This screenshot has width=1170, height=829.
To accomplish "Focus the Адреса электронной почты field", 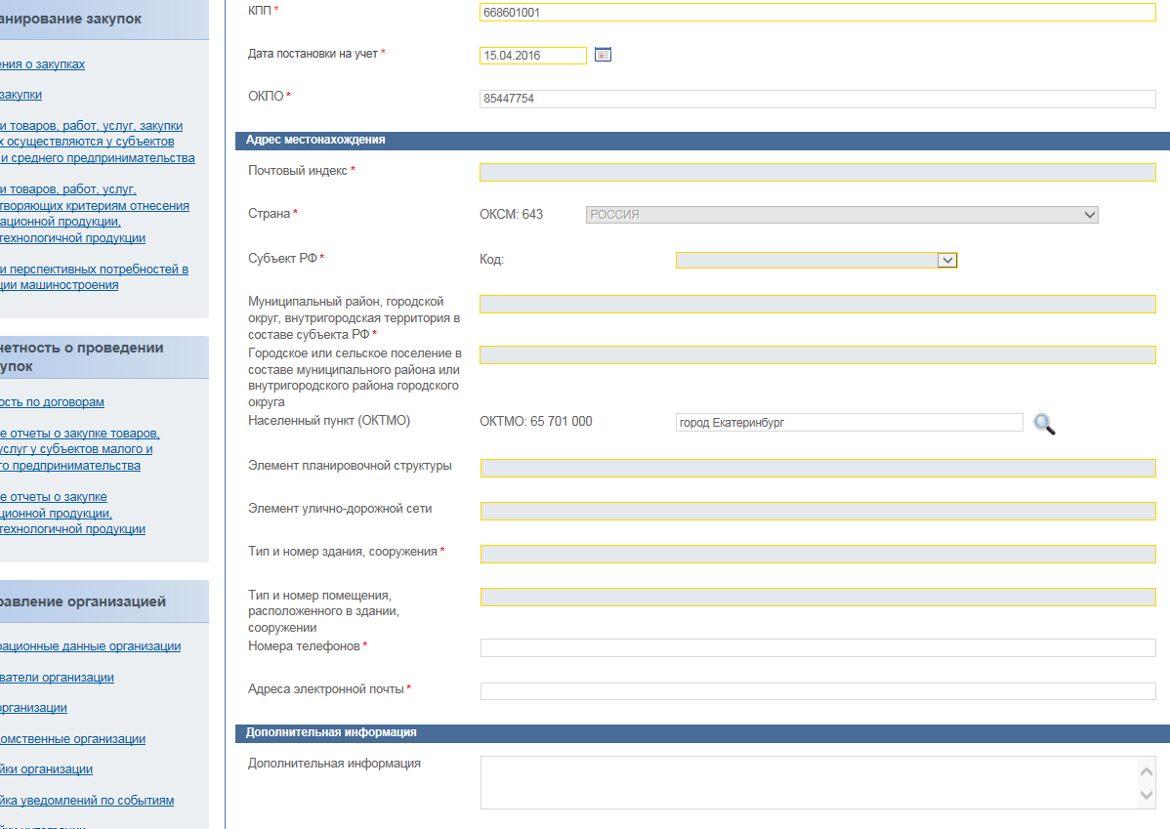I will [x=816, y=691].
